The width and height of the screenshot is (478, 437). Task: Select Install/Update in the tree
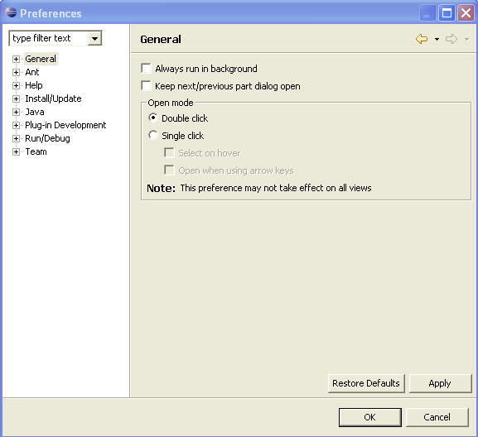53,98
